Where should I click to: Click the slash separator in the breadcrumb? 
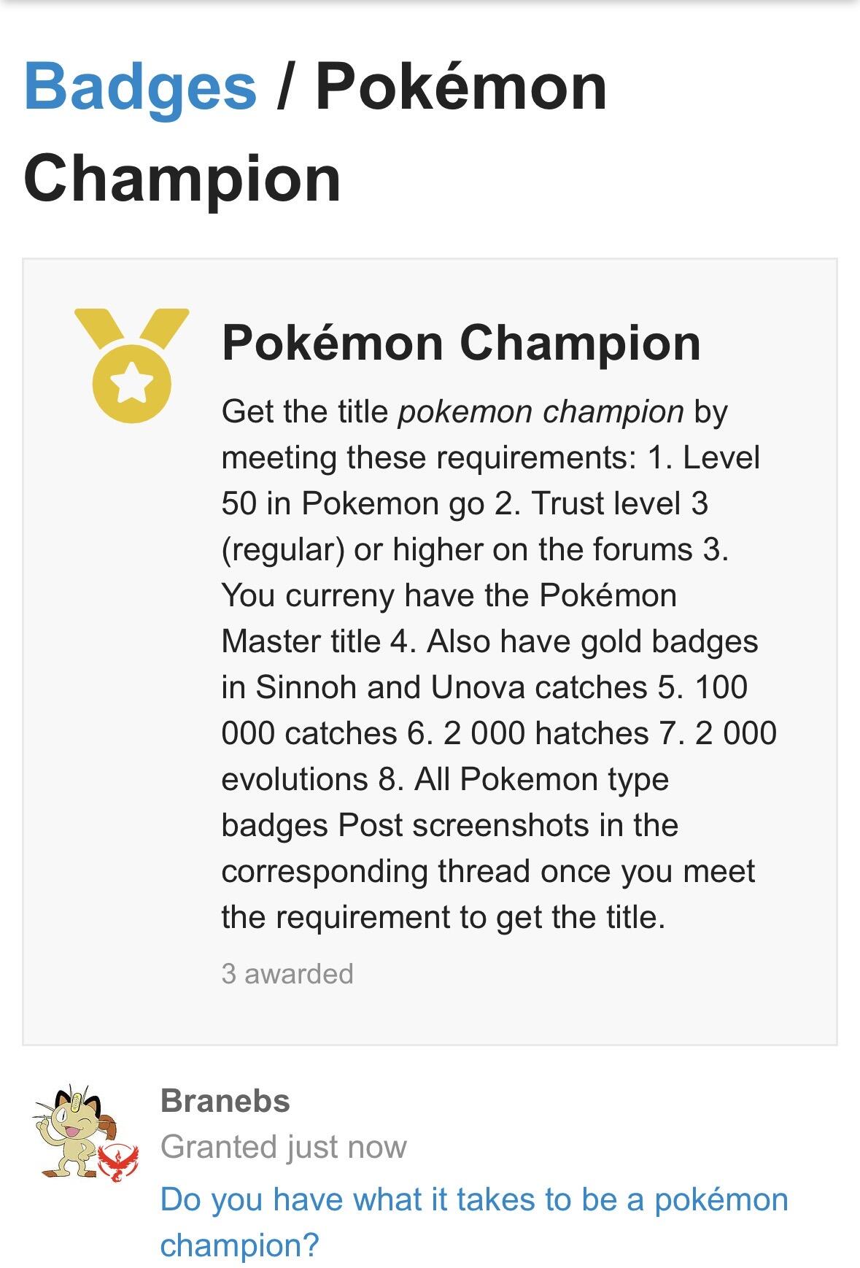pyautogui.click(x=284, y=88)
